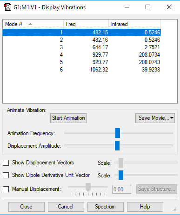
Task: Click the Infrared column header
Action: click(134, 24)
